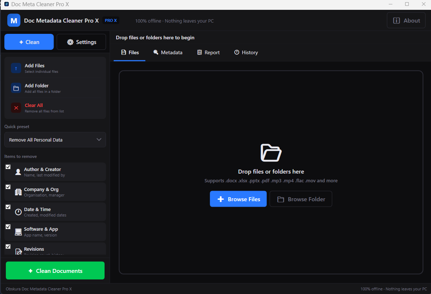Open the Report tab
431x294 pixels.
point(208,52)
